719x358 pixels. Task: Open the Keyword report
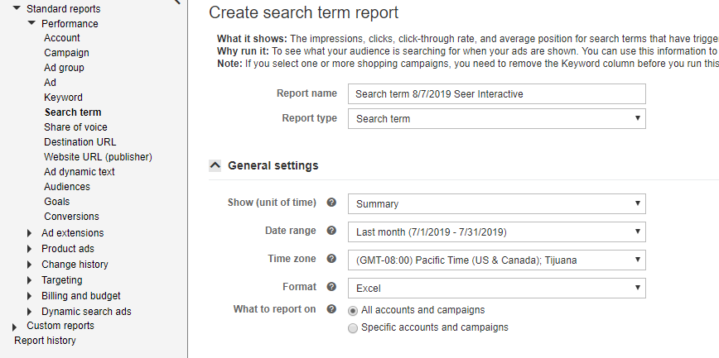(x=63, y=98)
